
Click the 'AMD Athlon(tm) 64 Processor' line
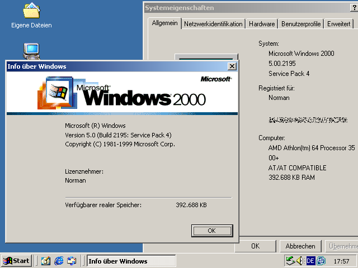point(312,148)
